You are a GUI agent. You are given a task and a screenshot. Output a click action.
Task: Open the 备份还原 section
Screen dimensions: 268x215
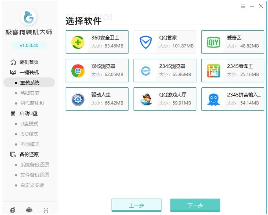tap(29, 154)
